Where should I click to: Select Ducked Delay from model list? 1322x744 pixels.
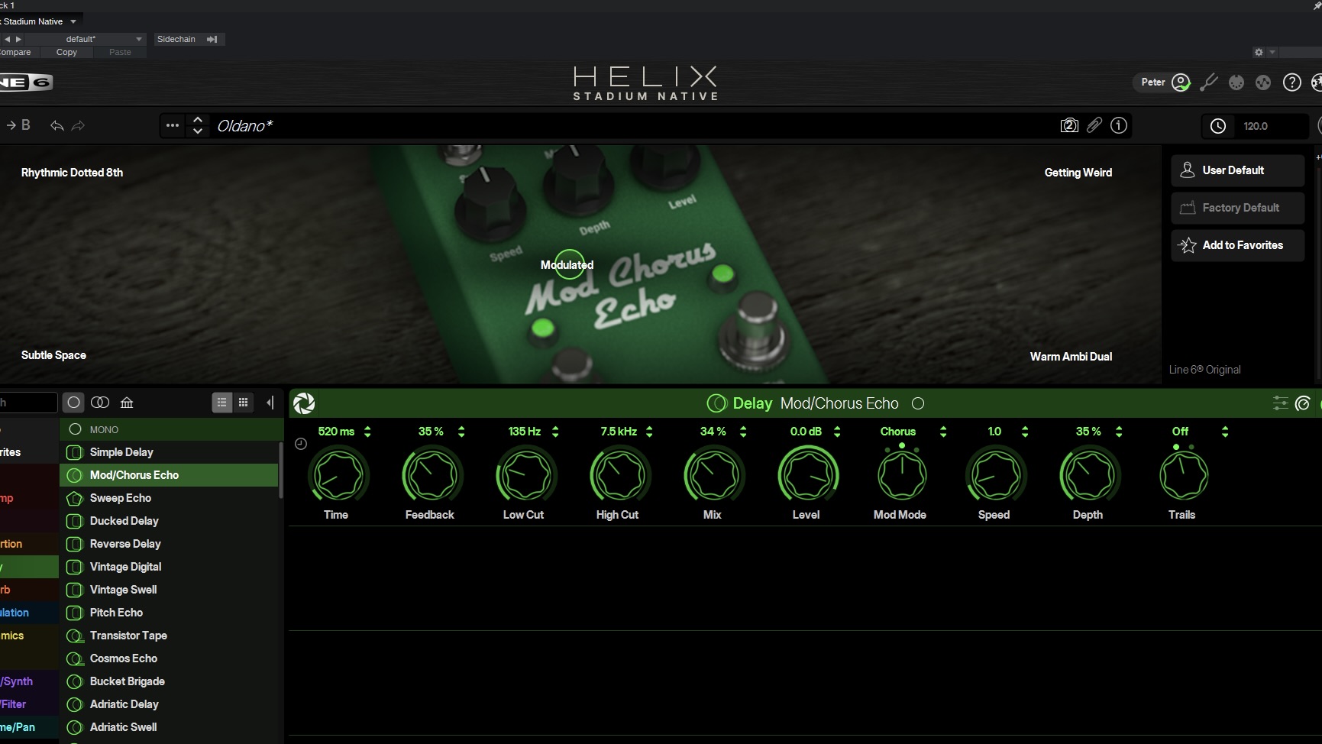coord(169,521)
